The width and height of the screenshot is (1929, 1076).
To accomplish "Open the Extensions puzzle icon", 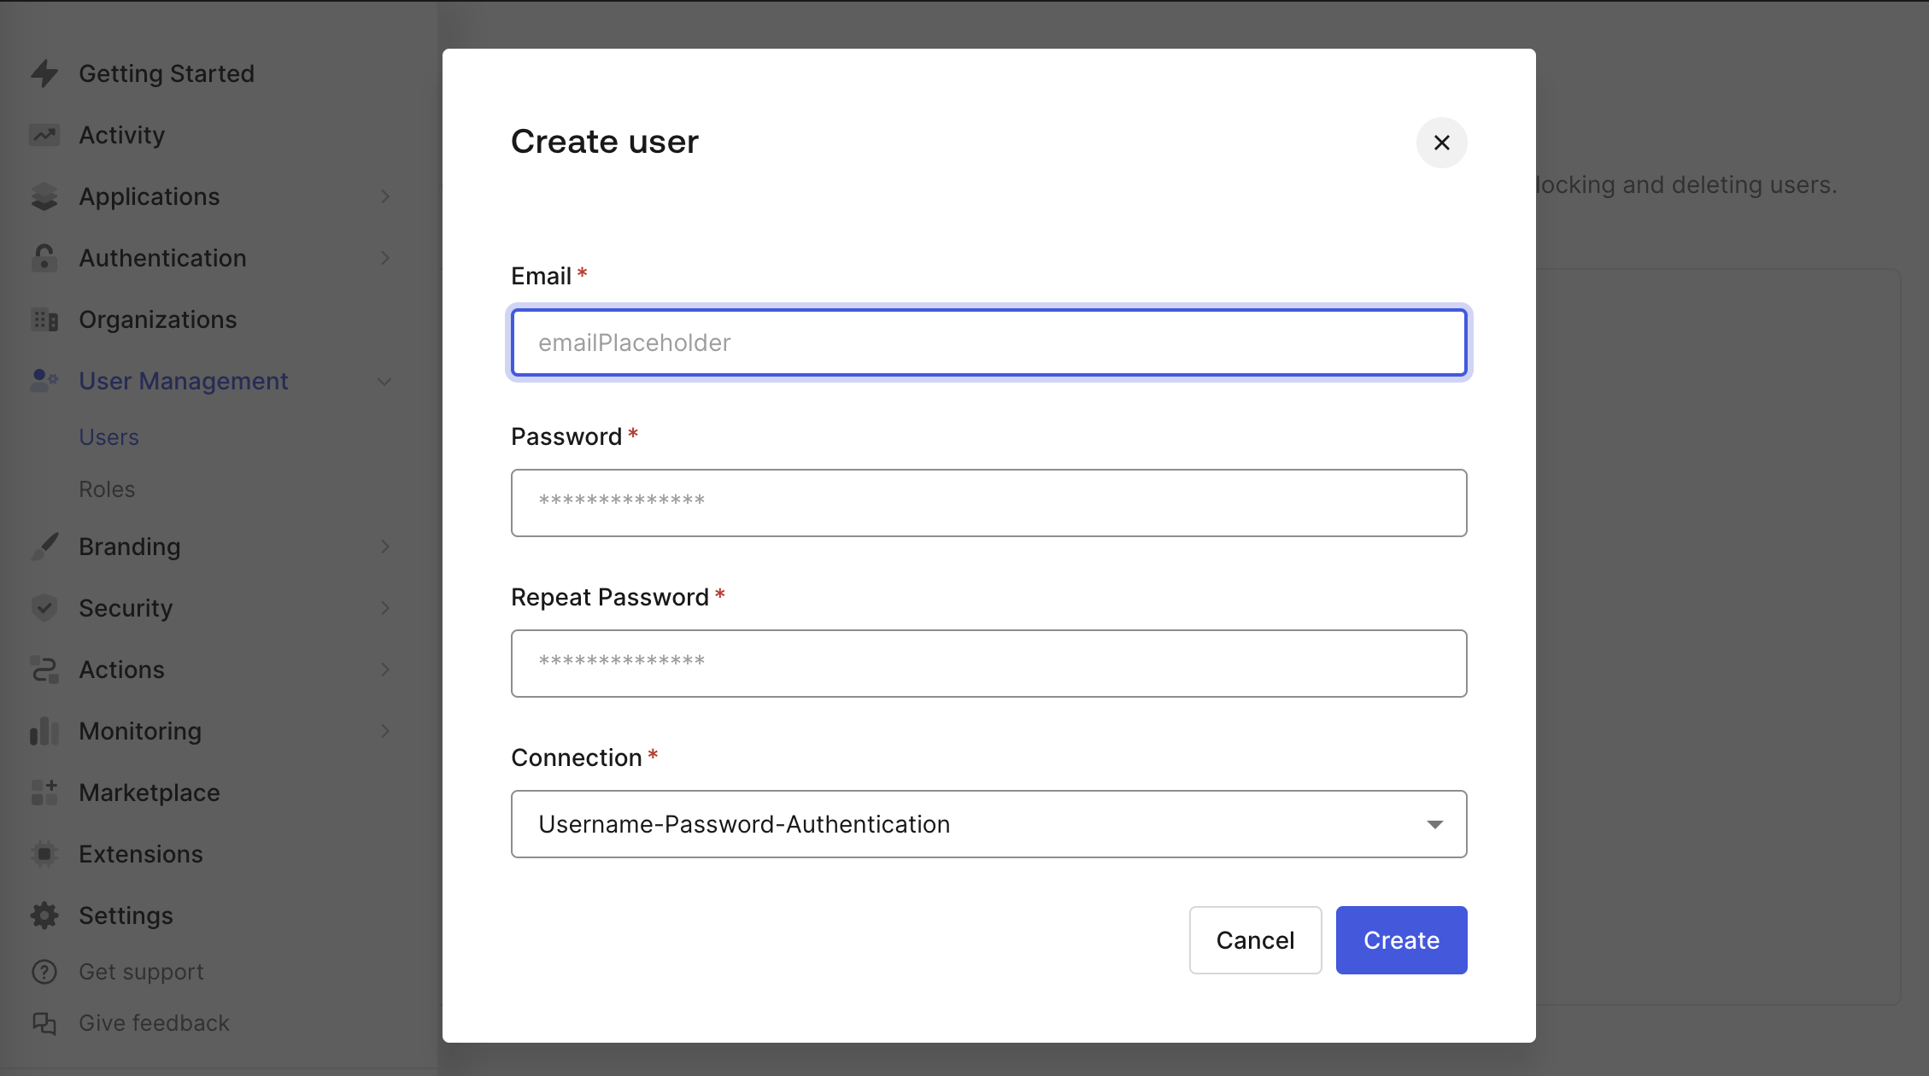I will pos(44,853).
